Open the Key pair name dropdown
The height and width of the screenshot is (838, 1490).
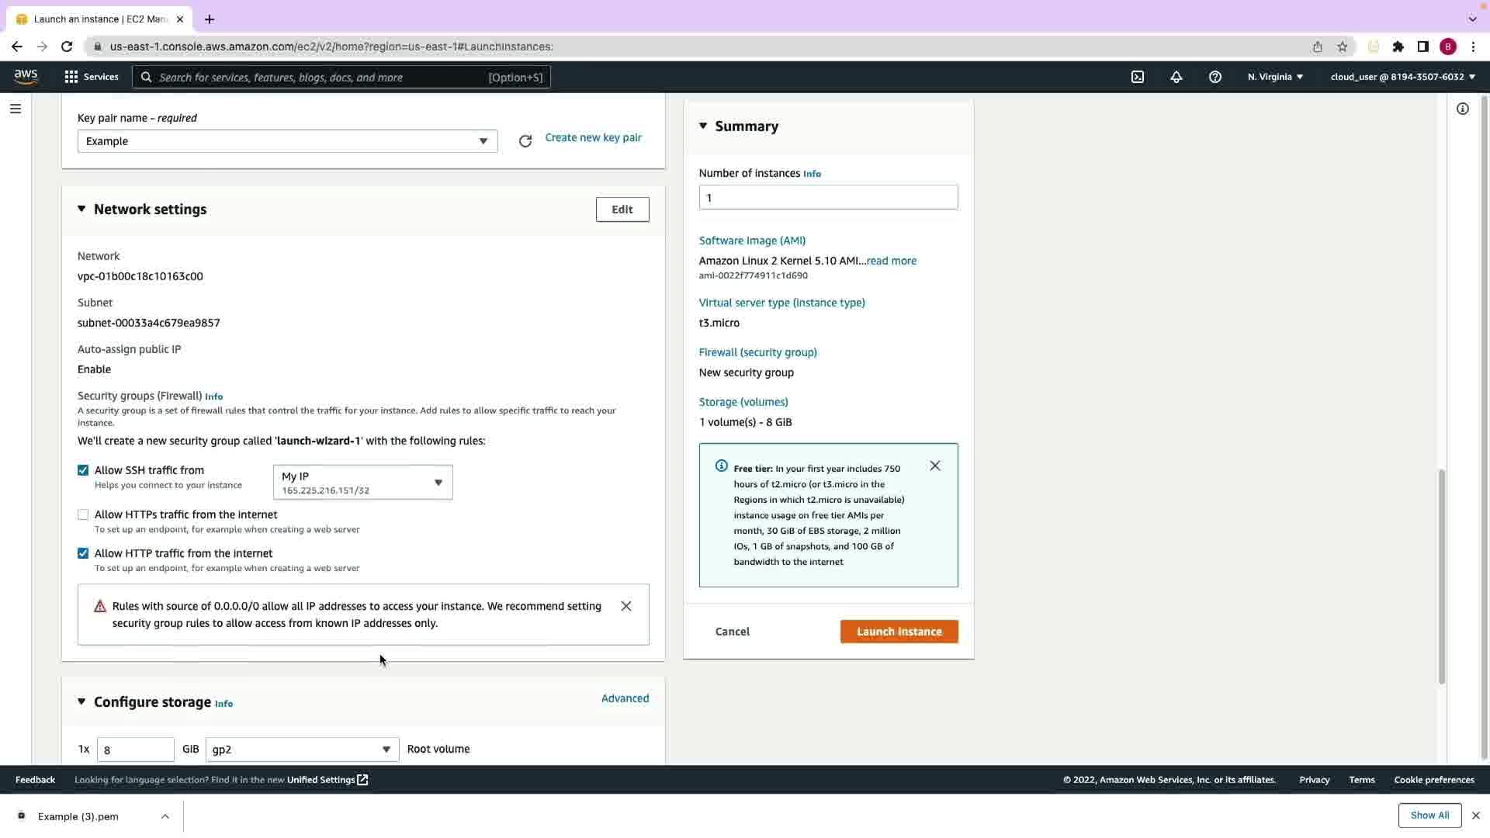tap(287, 141)
